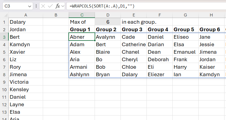Select column A by its header
Viewport: 226px width, 120px height.
click(x=26, y=15)
